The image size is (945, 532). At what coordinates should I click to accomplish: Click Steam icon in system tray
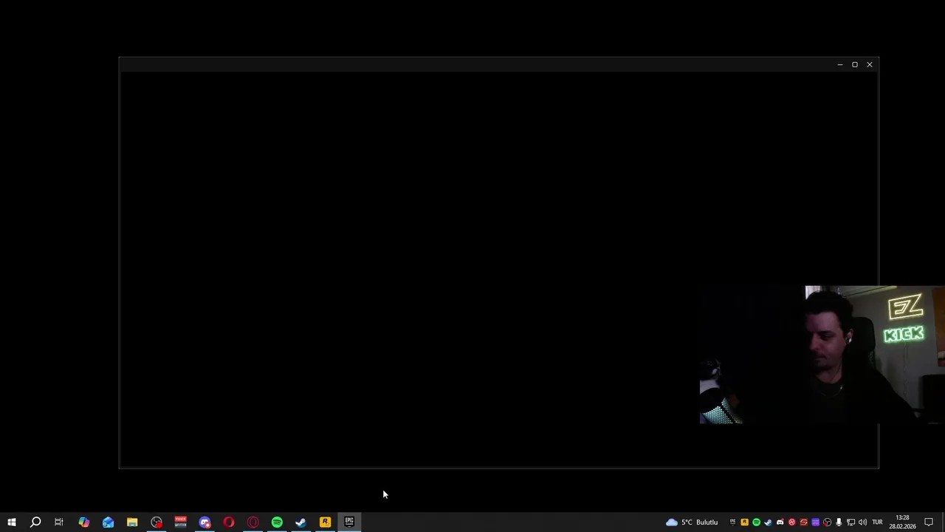tap(769, 522)
